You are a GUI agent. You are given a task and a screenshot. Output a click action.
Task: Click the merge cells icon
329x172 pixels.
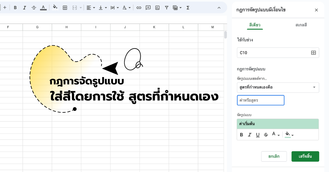(75, 8)
